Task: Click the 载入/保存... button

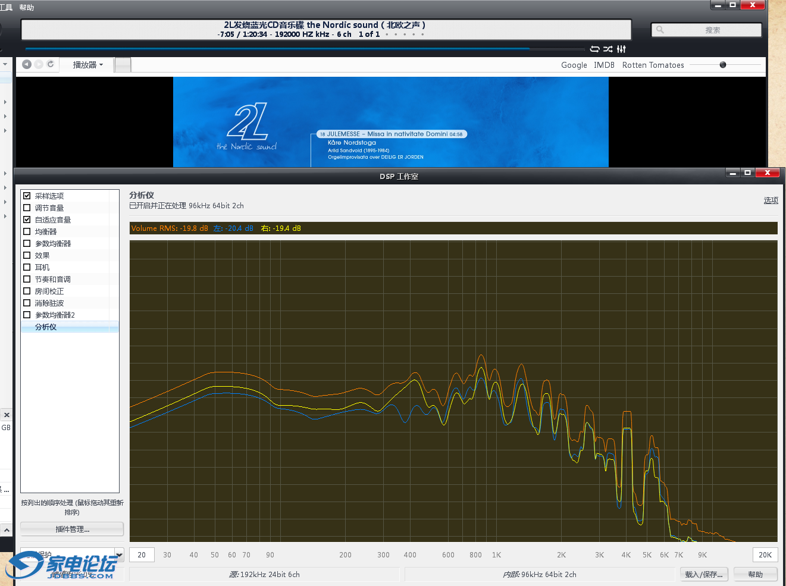Action: (x=704, y=575)
